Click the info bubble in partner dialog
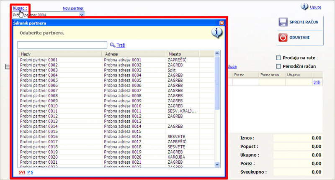 [x=216, y=33]
